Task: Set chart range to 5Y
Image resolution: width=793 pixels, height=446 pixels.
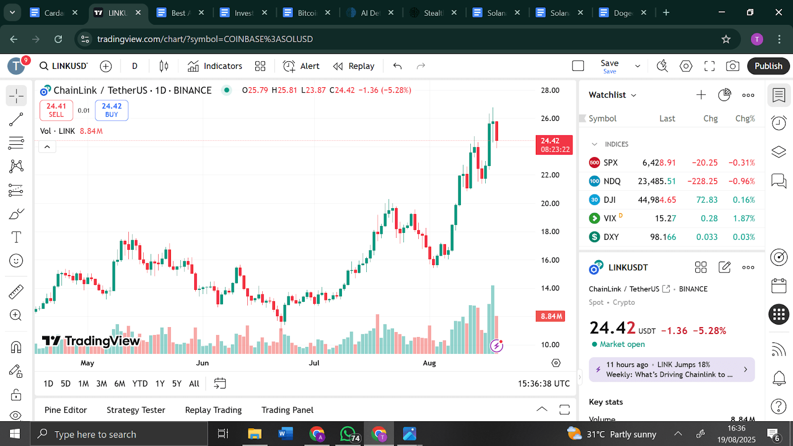Action: click(177, 384)
